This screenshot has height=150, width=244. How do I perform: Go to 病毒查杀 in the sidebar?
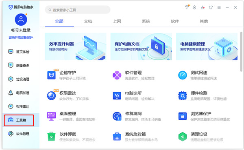pyautogui.click(x=19, y=66)
